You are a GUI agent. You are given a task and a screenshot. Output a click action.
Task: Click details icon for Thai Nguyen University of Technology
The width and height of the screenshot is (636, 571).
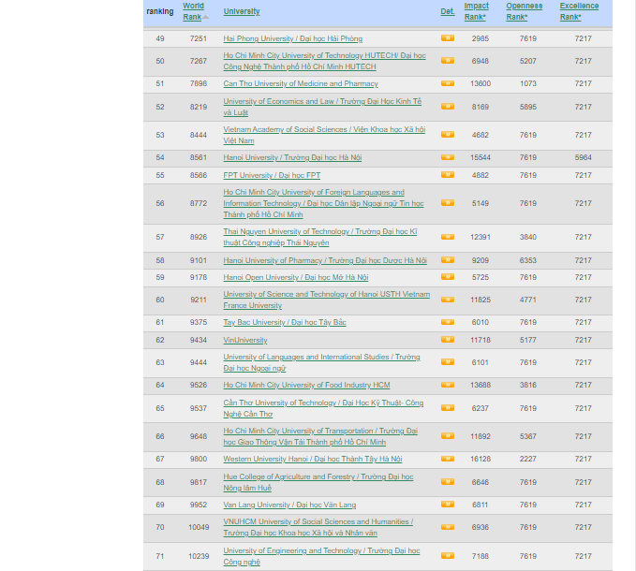point(448,237)
